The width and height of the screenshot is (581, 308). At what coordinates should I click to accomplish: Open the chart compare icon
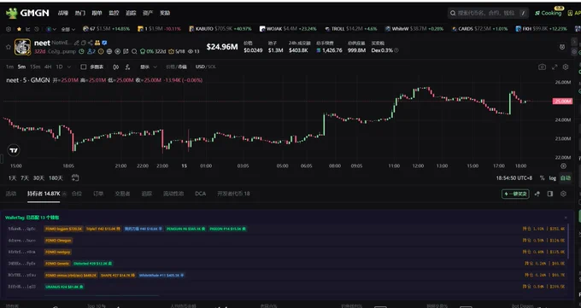(116, 67)
